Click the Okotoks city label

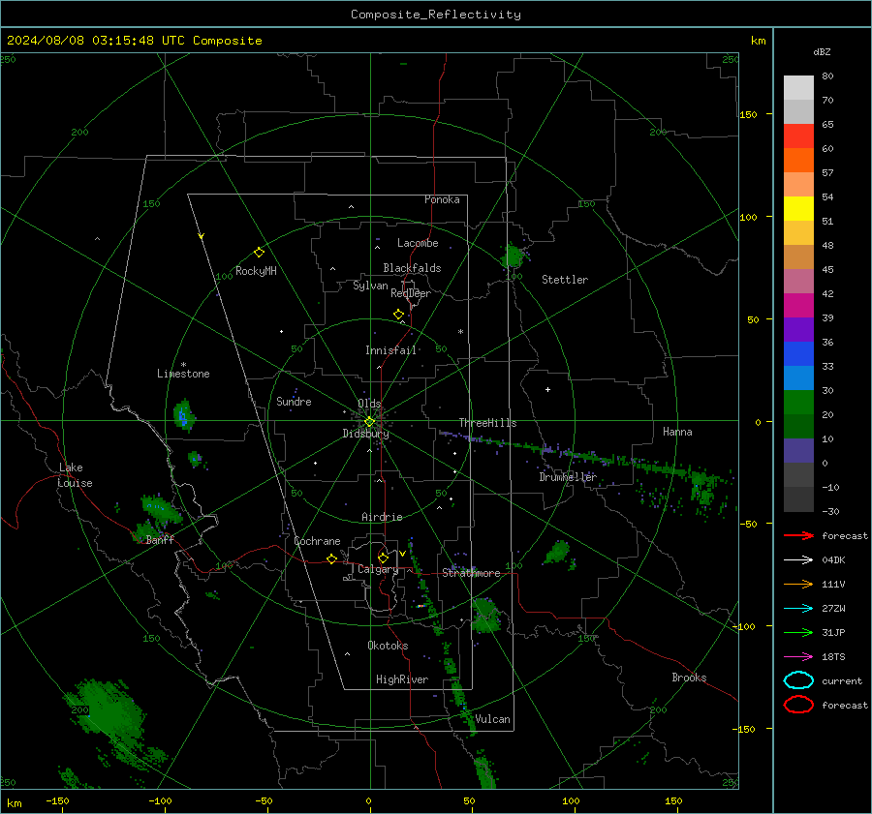388,646
